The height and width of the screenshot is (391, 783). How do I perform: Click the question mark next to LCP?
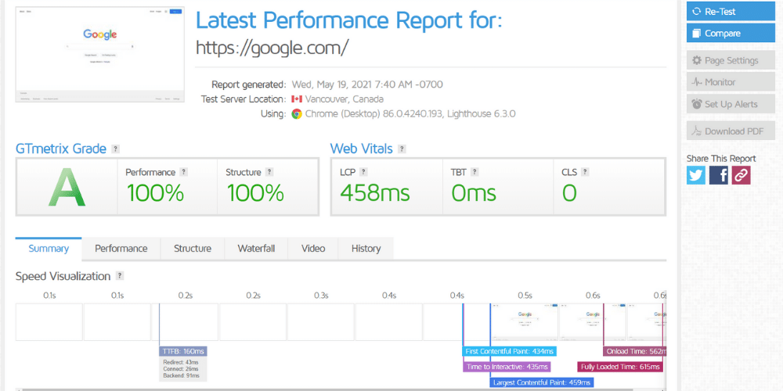(x=364, y=172)
